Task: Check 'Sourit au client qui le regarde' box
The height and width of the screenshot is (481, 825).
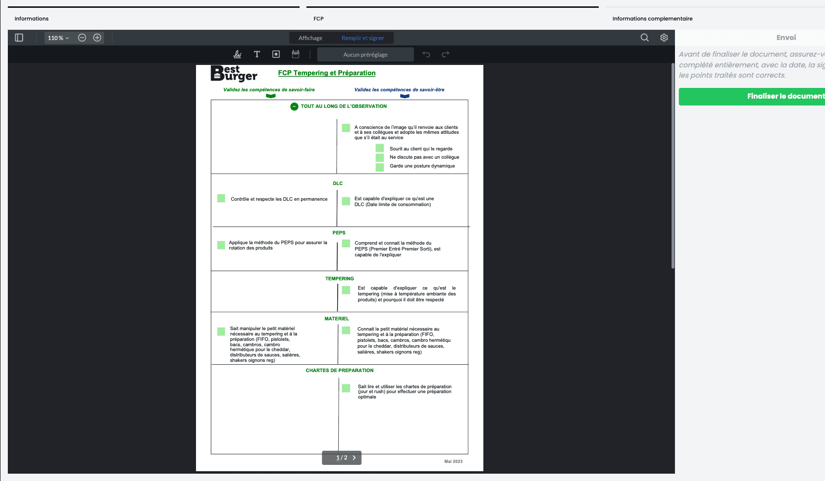Action: pos(380,148)
